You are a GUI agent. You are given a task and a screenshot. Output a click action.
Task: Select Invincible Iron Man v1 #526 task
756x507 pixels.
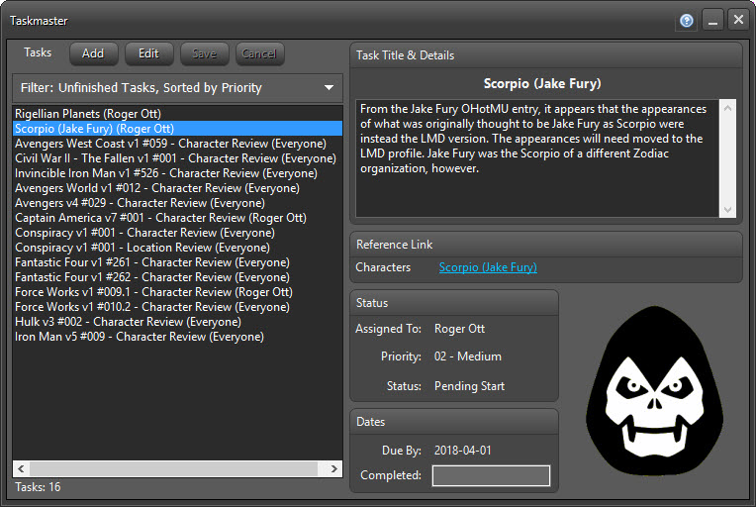pos(177,173)
